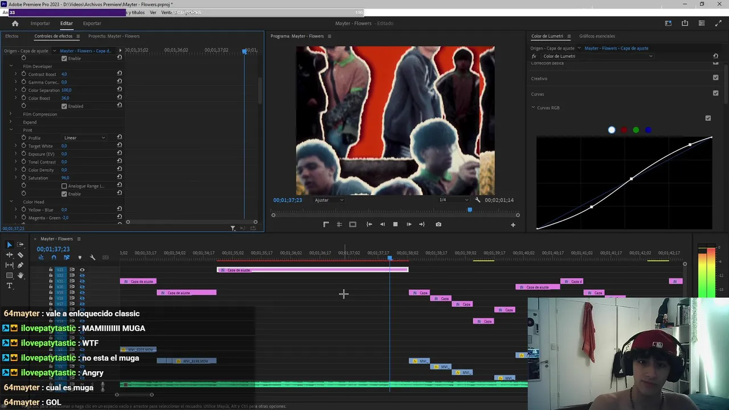Toggle Curvas RGB checkbox

coord(708,118)
